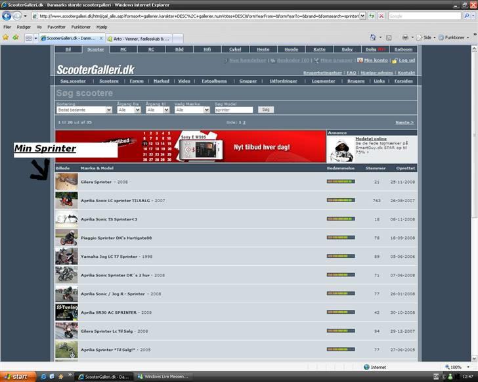Click the Næste > link
The width and height of the screenshot is (478, 382).
(x=404, y=122)
